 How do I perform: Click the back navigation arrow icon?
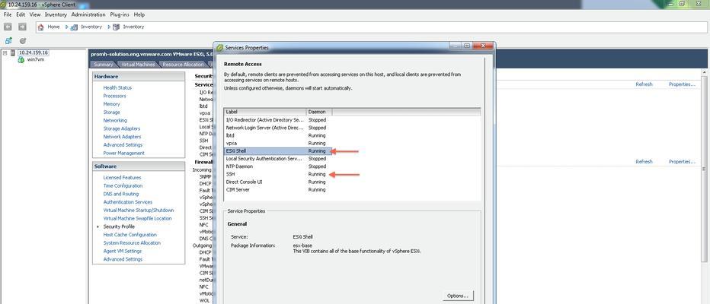[8, 27]
